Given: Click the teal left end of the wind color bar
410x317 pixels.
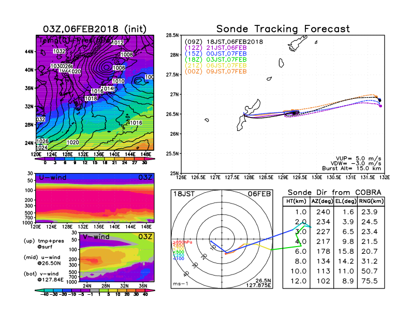Looking at the screenshot, I should tap(39, 290).
